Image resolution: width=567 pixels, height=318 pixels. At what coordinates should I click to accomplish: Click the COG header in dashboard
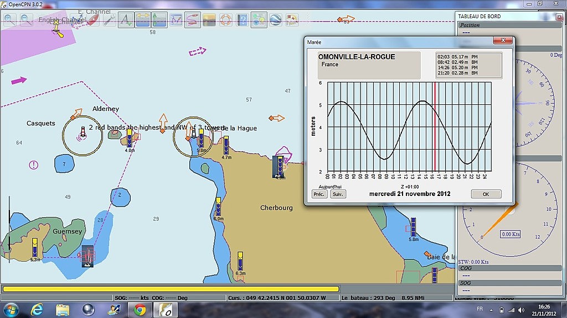[x=510, y=268]
